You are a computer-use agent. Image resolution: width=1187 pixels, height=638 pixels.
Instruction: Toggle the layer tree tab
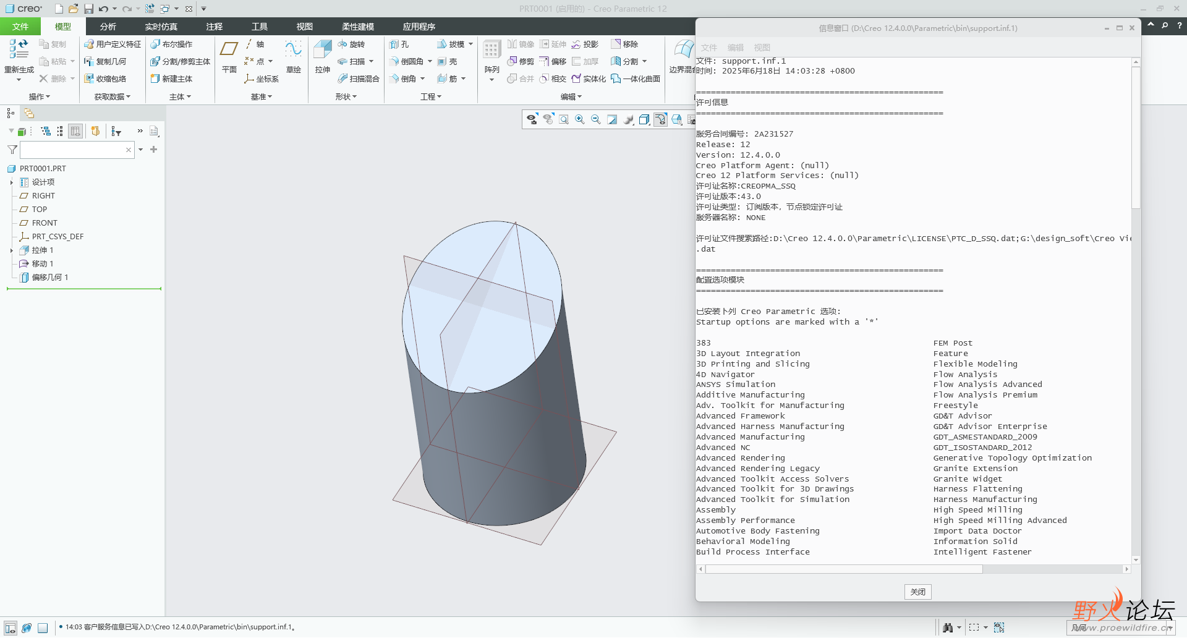tap(29, 113)
